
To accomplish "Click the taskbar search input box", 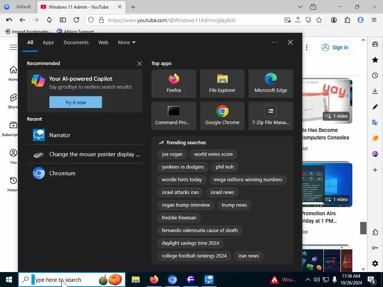I will click(72, 280).
